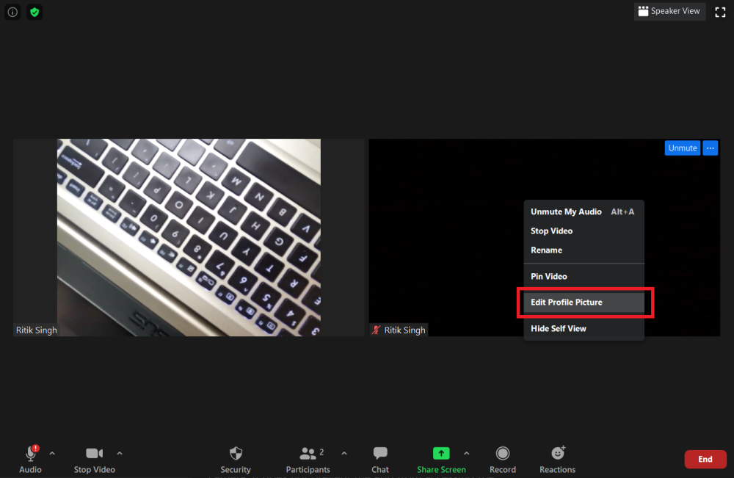Select the keyboard video thumbnail
Screen dimensions: 734x478
189,237
